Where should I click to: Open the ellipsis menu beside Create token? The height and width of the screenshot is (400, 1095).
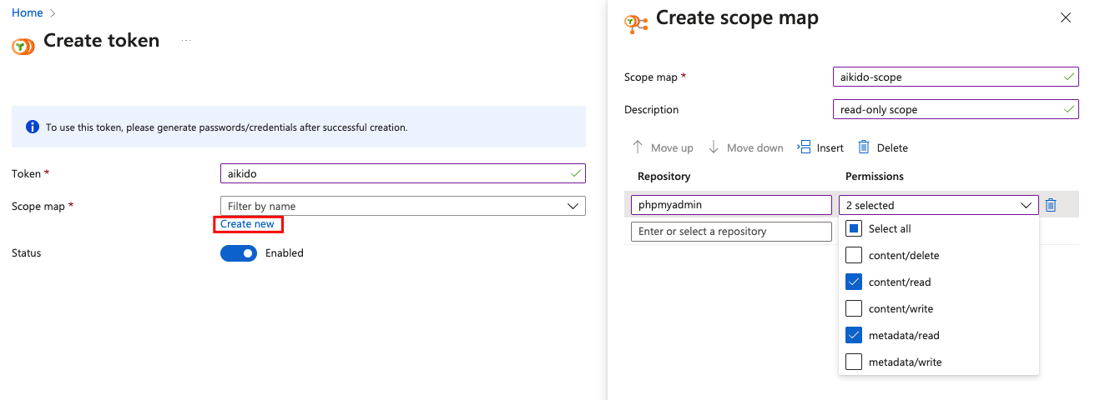(x=186, y=40)
